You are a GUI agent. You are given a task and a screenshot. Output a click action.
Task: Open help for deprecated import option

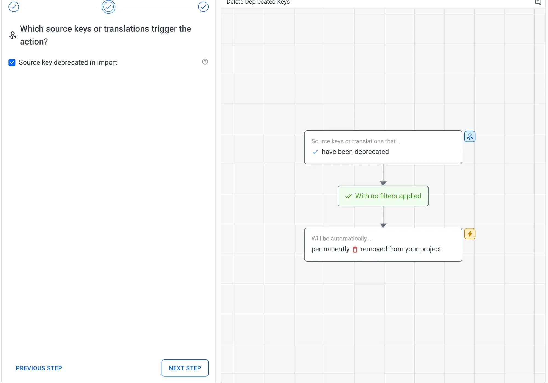(x=205, y=62)
